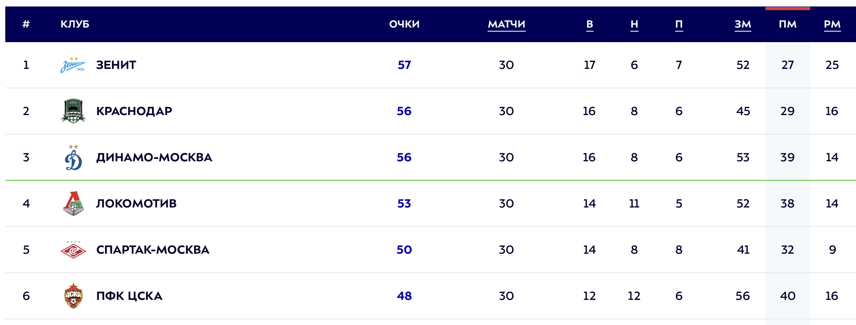Open the ДИНАМО-МОСКВА club link
The width and height of the screenshot is (856, 325).
tap(154, 157)
